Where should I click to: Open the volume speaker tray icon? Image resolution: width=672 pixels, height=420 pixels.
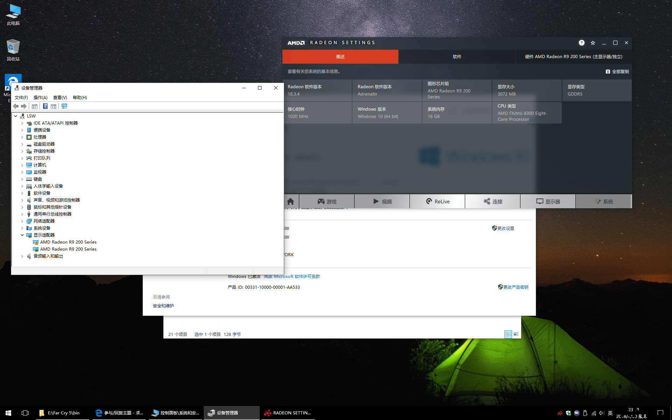(602, 413)
